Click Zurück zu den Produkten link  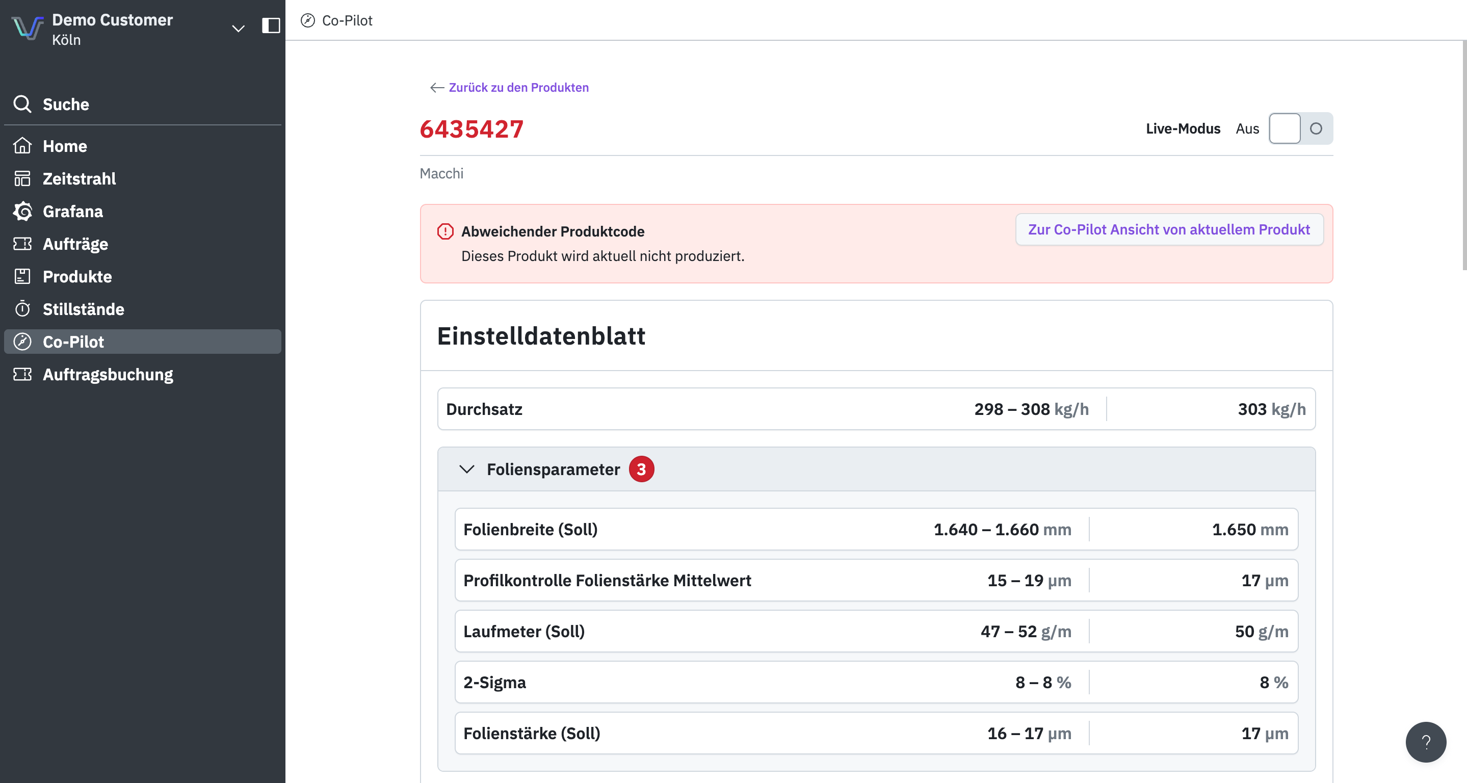tap(518, 88)
